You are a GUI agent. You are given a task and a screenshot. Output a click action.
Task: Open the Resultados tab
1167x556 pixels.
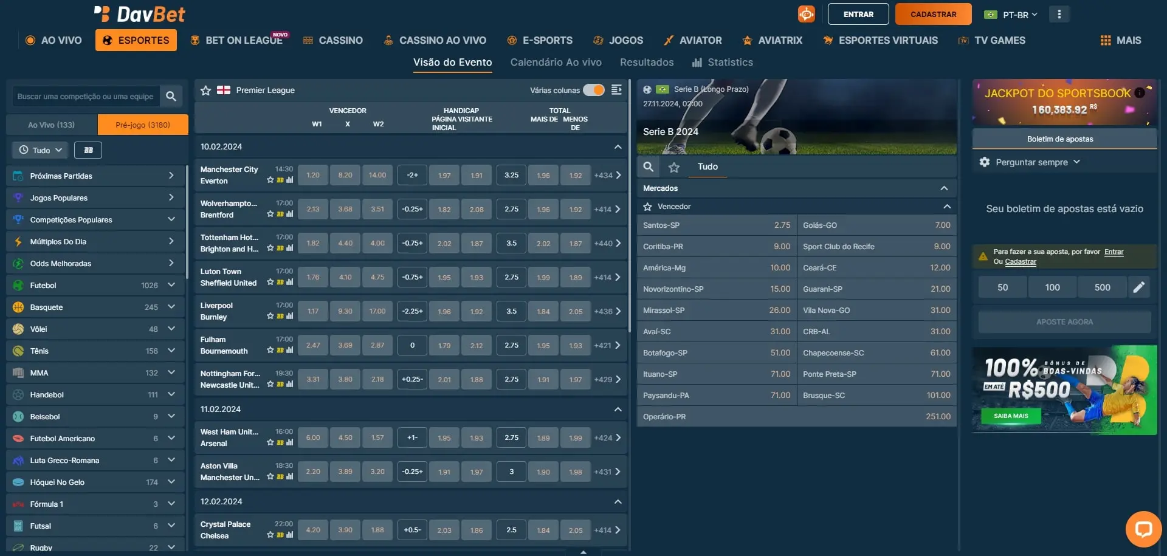coord(646,62)
